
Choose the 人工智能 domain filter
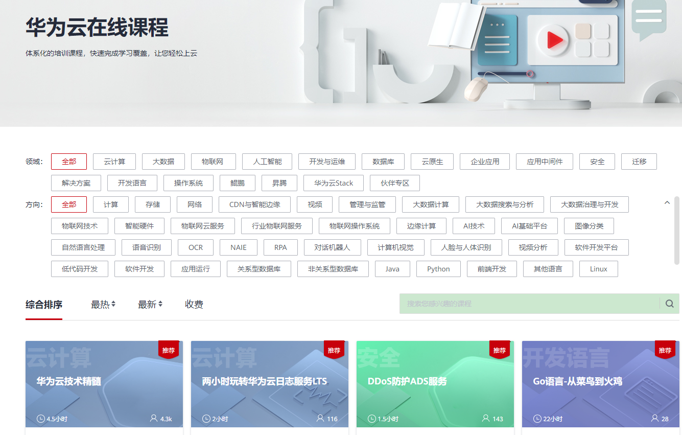point(267,162)
